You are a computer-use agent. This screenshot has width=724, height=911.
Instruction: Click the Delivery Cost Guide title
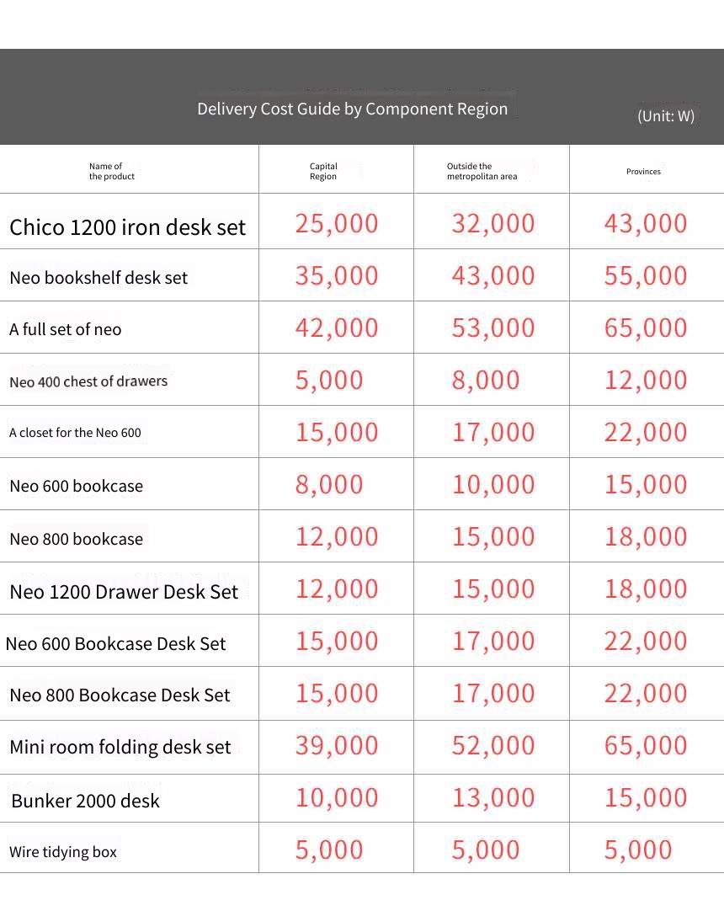point(352,109)
